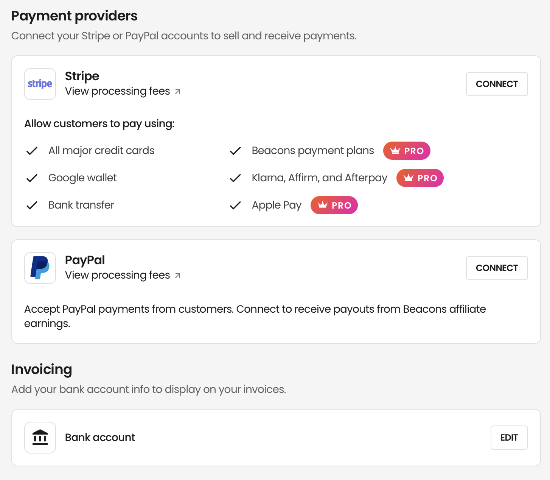
Task: Click the bank building icon
Action: tap(40, 438)
